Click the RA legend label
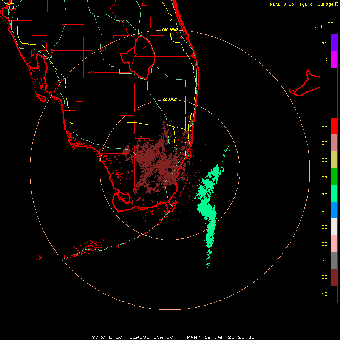340x340 pixels. click(x=324, y=193)
